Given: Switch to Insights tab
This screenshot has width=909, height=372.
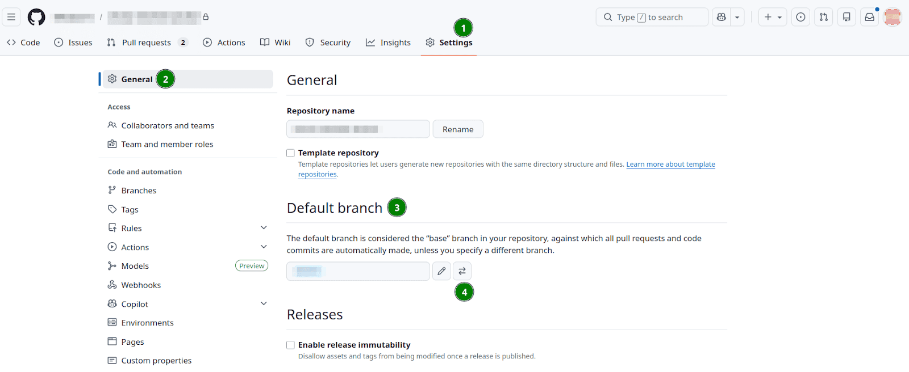Looking at the screenshot, I should coord(388,43).
